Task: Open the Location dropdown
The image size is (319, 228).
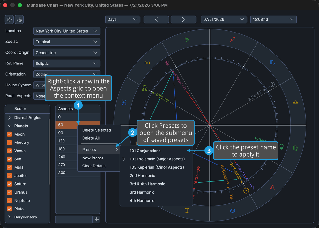Action: pos(67,31)
